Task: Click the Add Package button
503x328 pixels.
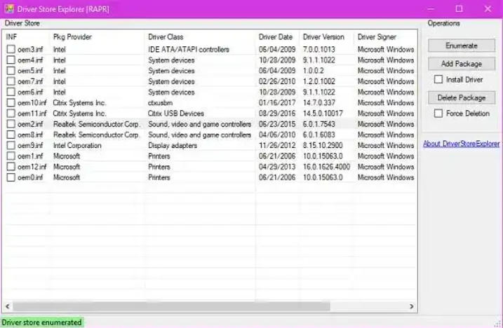Action: pyautogui.click(x=461, y=64)
